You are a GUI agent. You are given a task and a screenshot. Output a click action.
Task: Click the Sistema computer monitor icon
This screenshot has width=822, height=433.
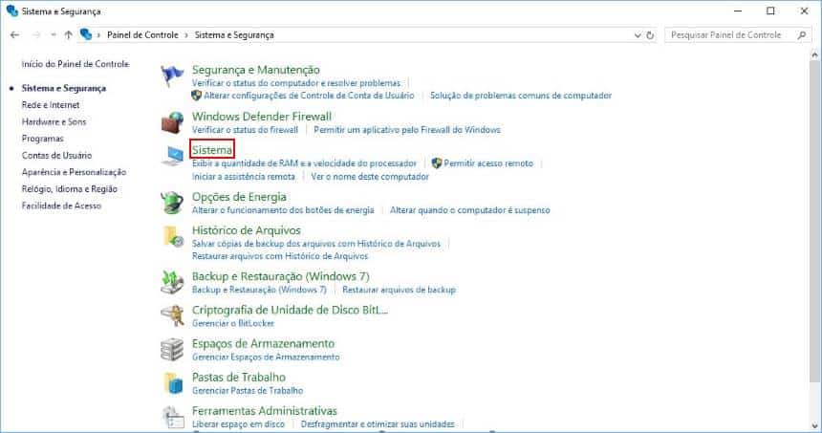pyautogui.click(x=172, y=156)
